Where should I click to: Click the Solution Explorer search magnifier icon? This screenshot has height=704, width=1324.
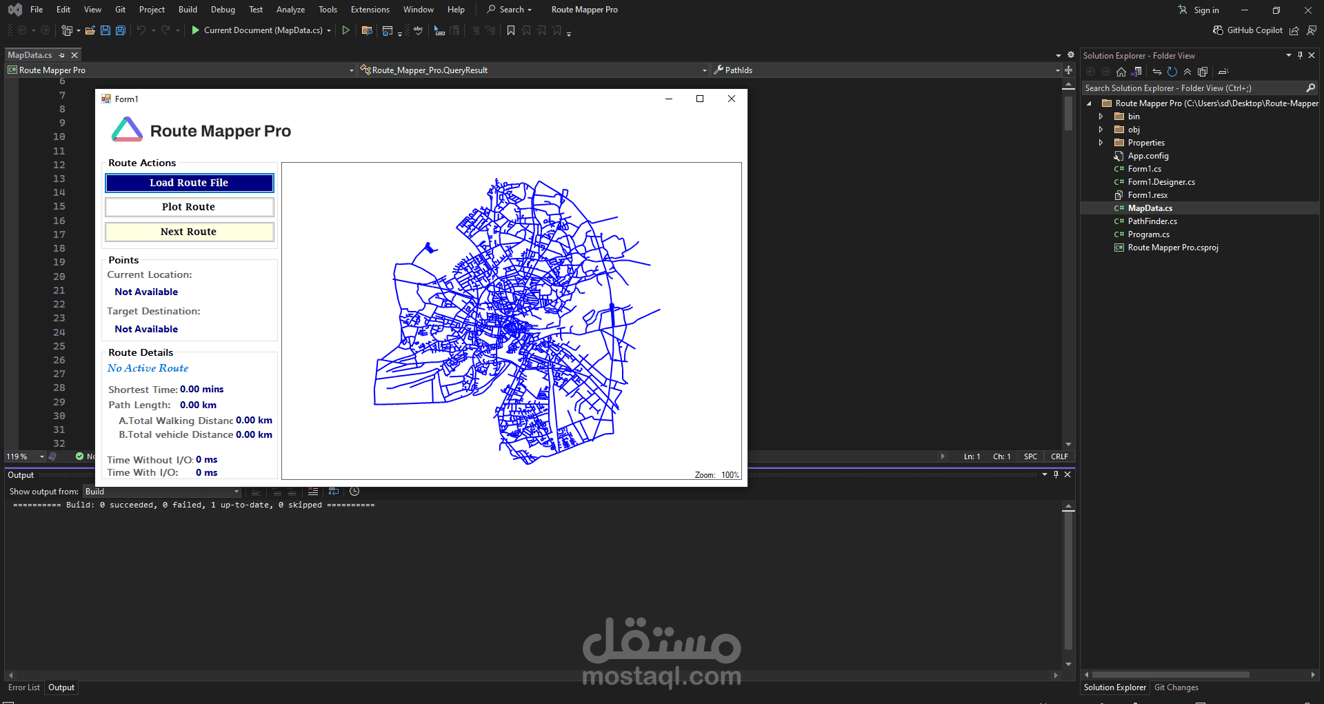click(x=1310, y=88)
